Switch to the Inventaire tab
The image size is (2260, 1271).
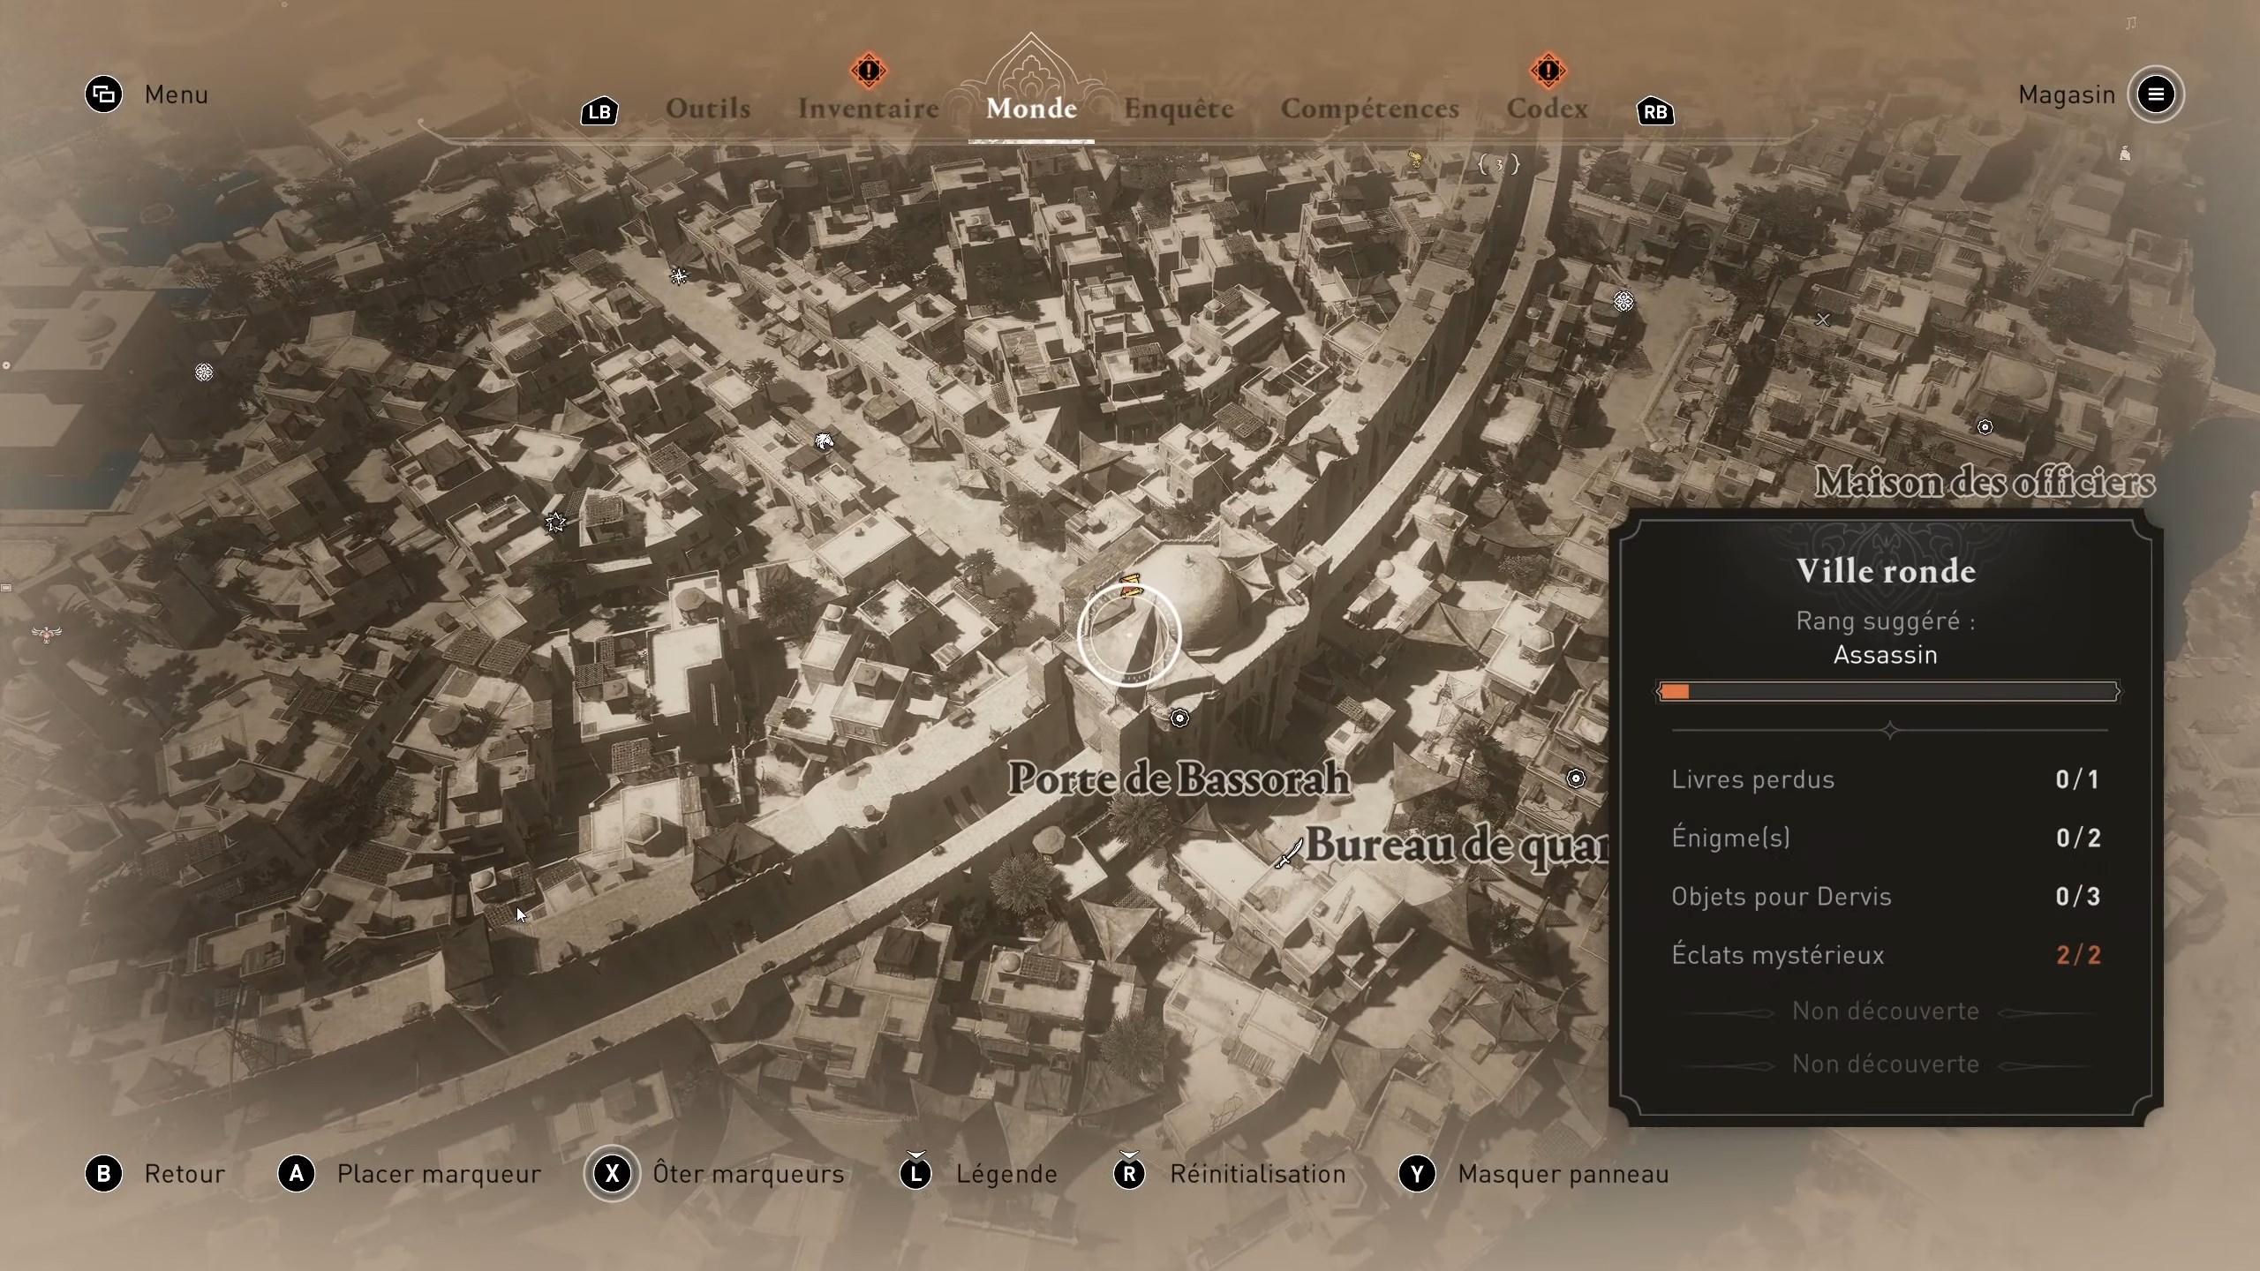868,109
